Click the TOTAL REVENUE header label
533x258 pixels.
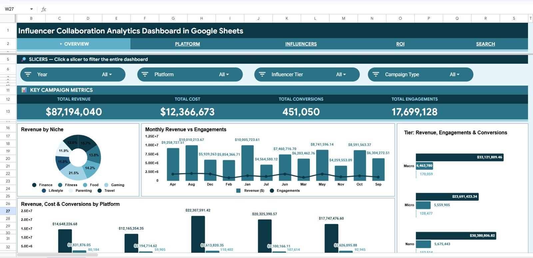pyautogui.click(x=74, y=99)
